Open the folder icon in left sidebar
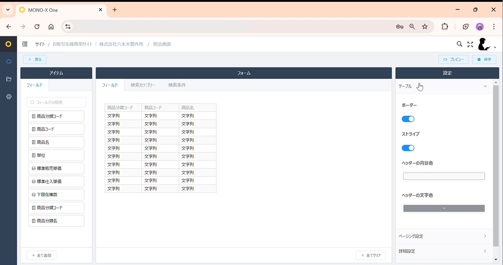The height and width of the screenshot is (265, 503). tap(8, 79)
